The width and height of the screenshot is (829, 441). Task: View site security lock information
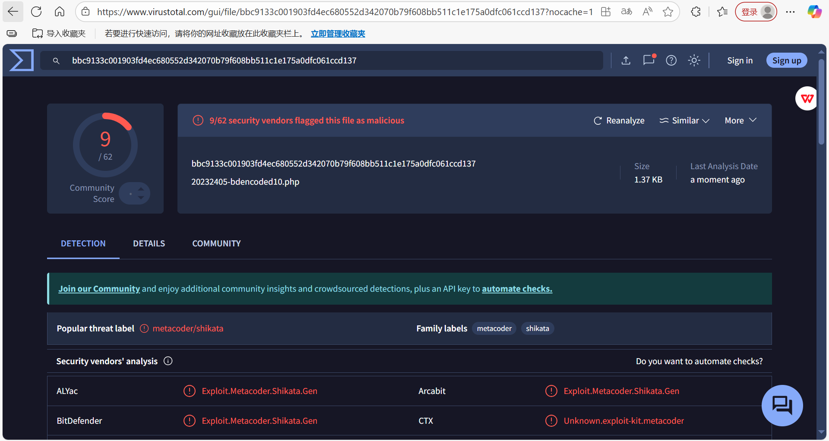pos(85,12)
